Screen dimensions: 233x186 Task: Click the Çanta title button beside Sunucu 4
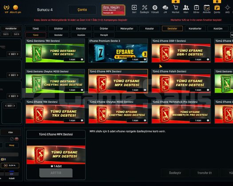click(x=82, y=10)
